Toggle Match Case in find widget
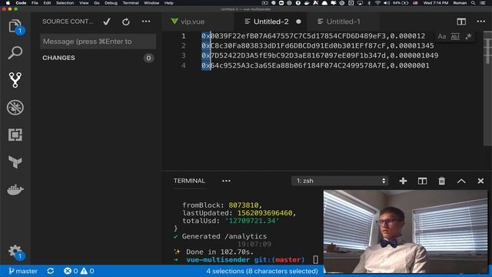Screen dimensions: 492x277 pos(442,37)
